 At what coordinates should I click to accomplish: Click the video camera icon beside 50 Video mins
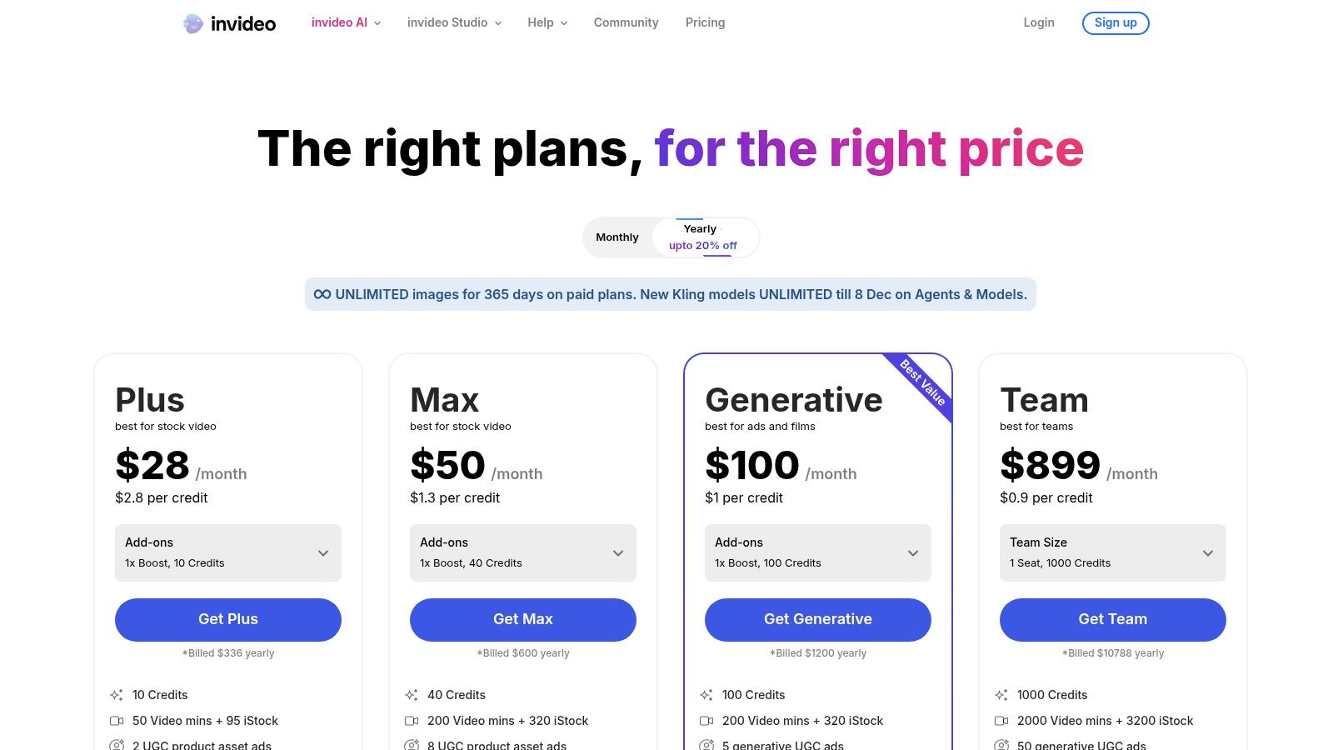(x=117, y=721)
